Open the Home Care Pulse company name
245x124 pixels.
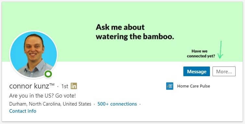[x=193, y=86]
